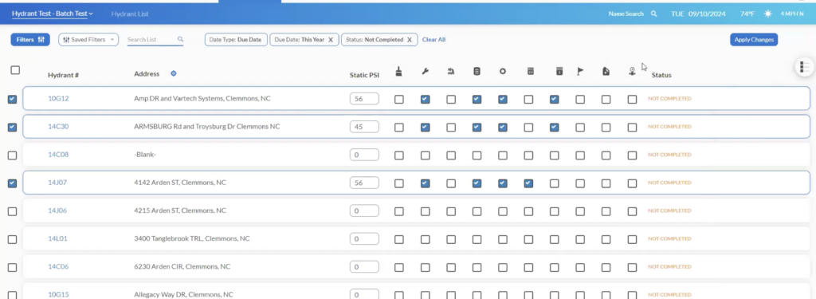
Task: Switch to the Hydrant List tab
Action: 130,14
